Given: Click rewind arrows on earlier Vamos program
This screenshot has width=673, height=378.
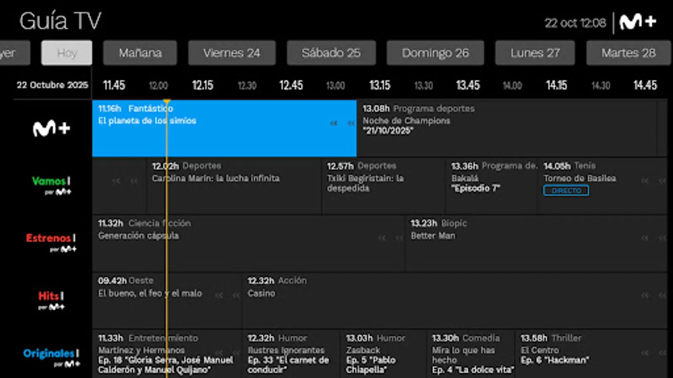Looking at the screenshot, I should (x=125, y=181).
